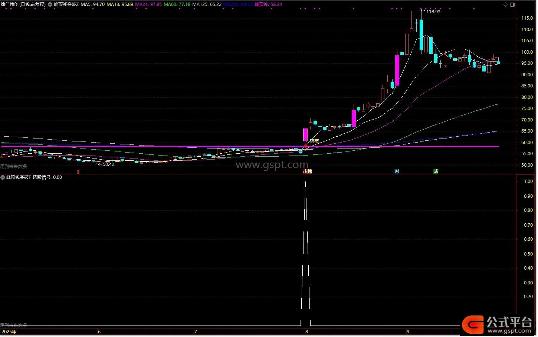Click the red 突破 breakout arrow signal
Image resolution: width=538 pixels, height=337 pixels.
[x=306, y=145]
